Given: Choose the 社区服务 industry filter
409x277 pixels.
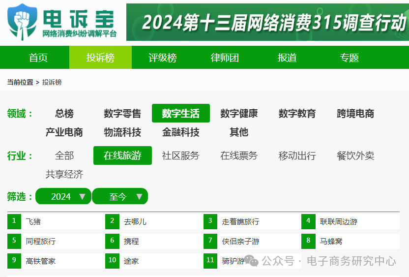Looking at the screenshot, I should click(181, 155).
